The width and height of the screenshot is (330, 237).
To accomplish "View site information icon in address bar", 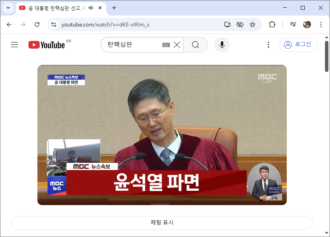I will 54,25.
